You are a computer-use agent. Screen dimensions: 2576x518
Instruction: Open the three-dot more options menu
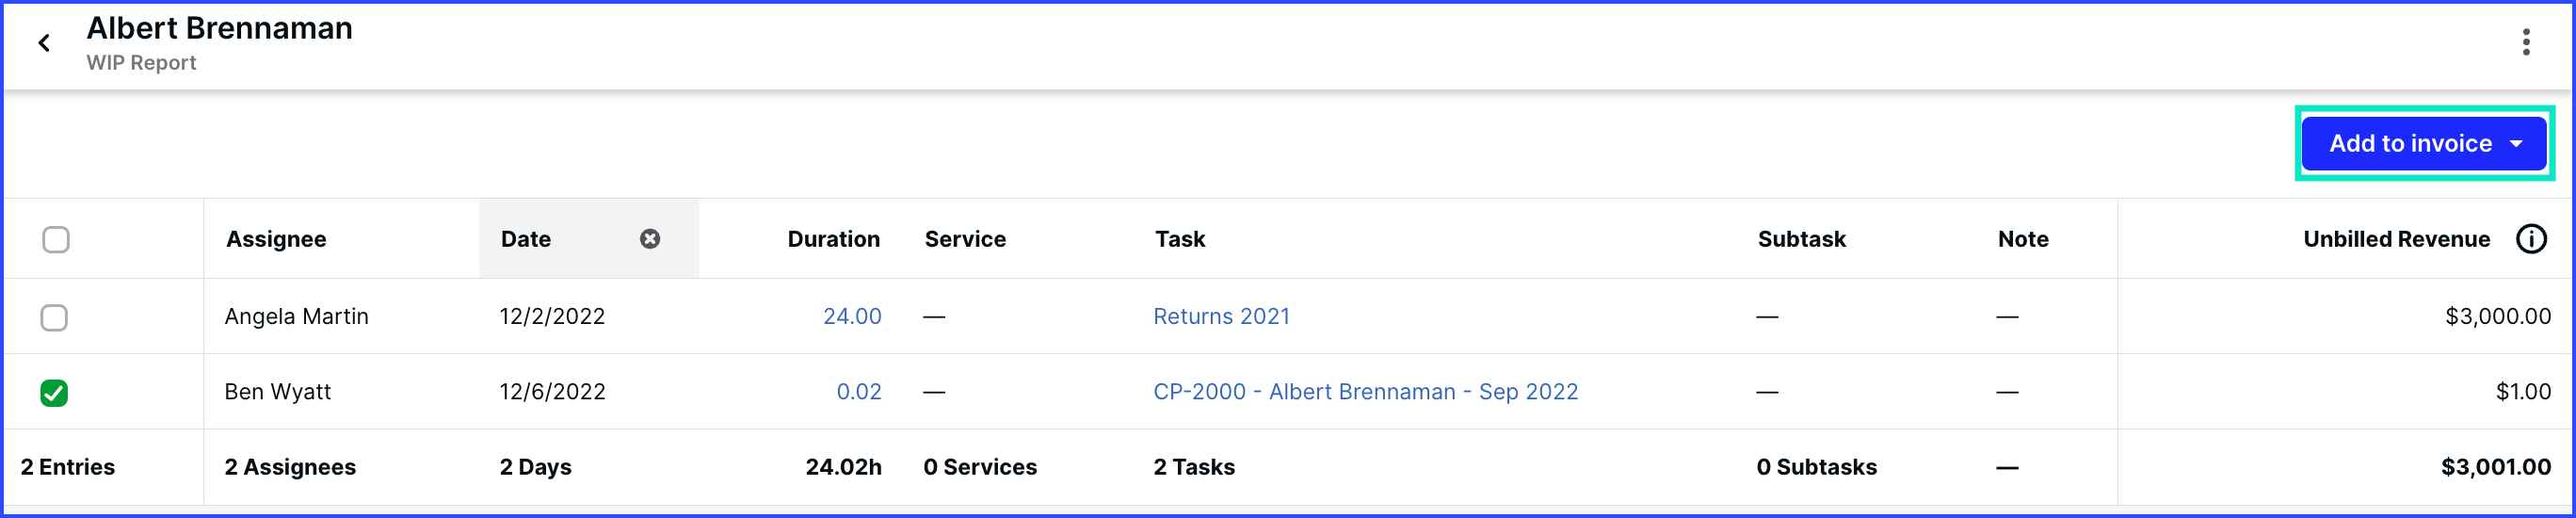(2526, 42)
